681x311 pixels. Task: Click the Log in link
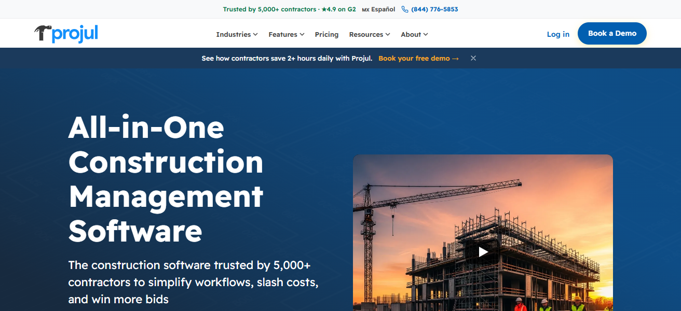[558, 34]
